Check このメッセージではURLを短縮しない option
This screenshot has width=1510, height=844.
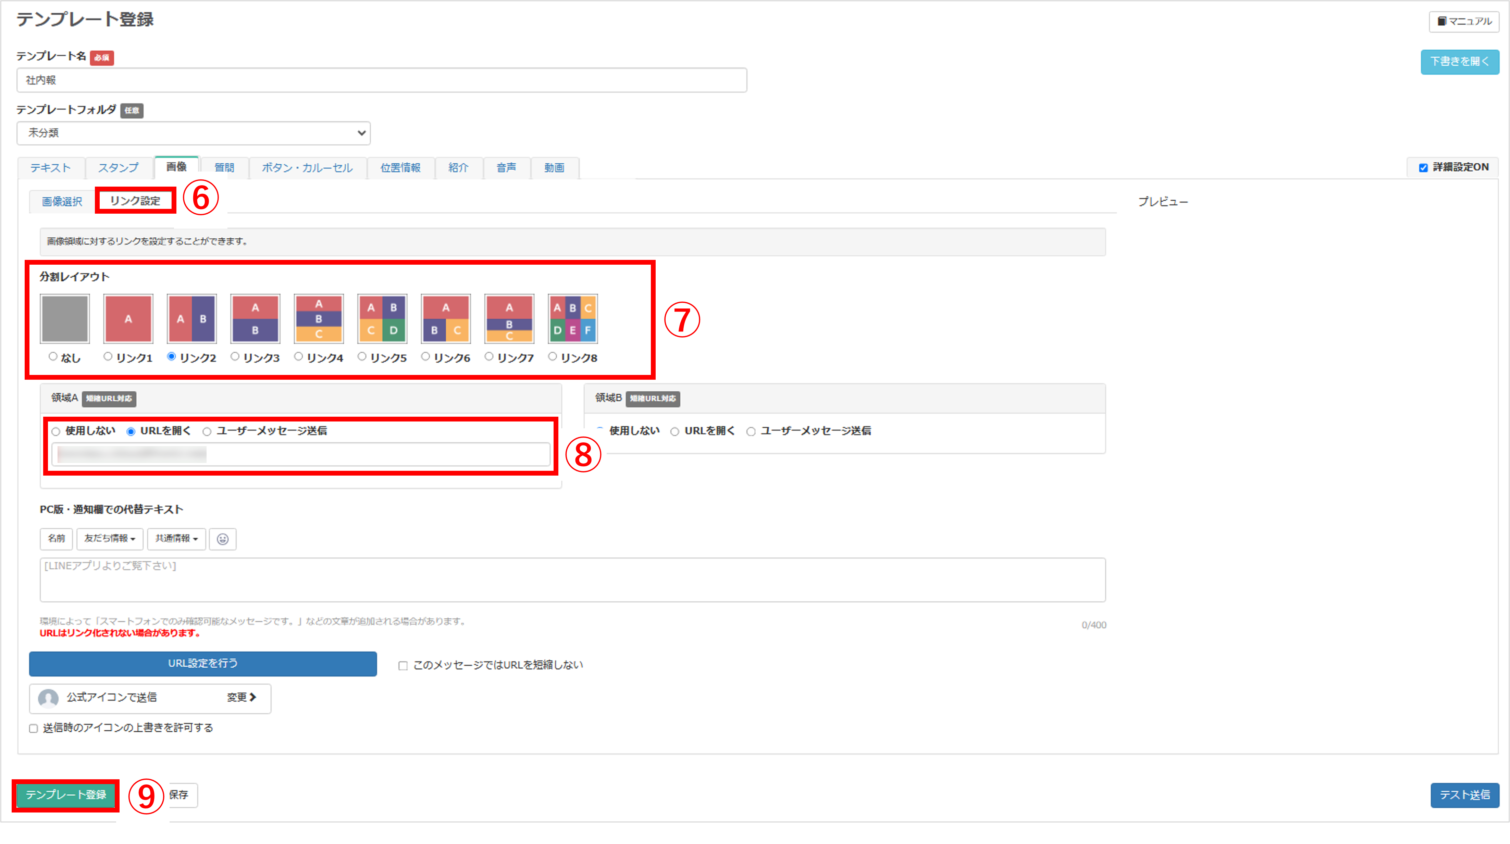[403, 666]
